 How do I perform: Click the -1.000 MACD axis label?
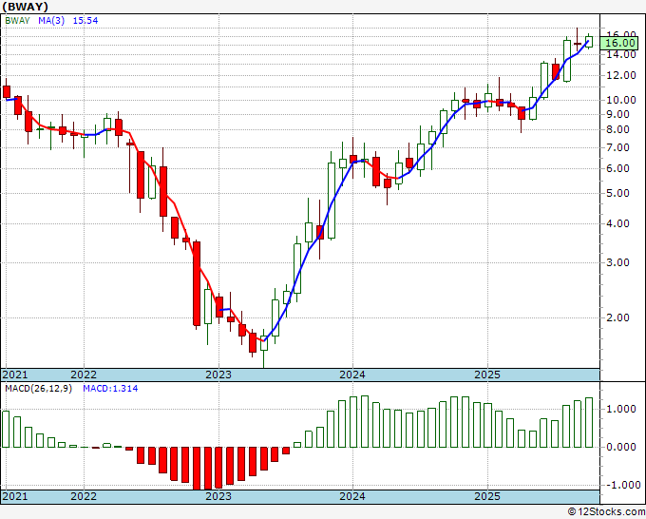(620, 485)
